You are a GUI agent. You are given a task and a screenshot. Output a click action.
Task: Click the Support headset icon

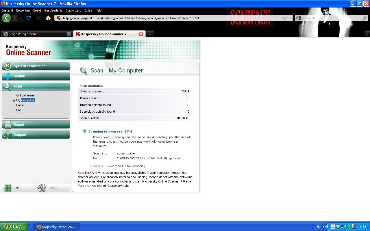coord(8,135)
